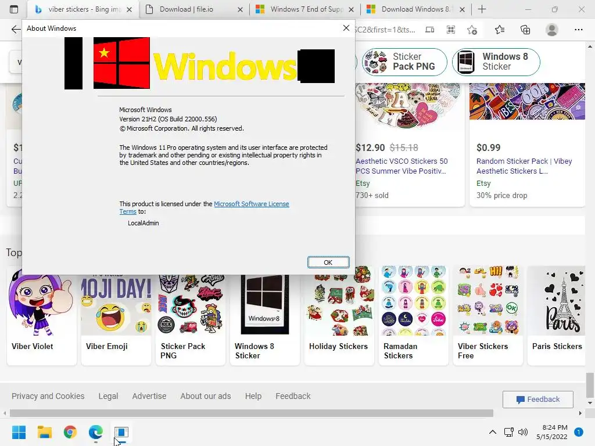Open File Explorer from taskbar
This screenshot has height=446, width=595.
tap(44, 432)
